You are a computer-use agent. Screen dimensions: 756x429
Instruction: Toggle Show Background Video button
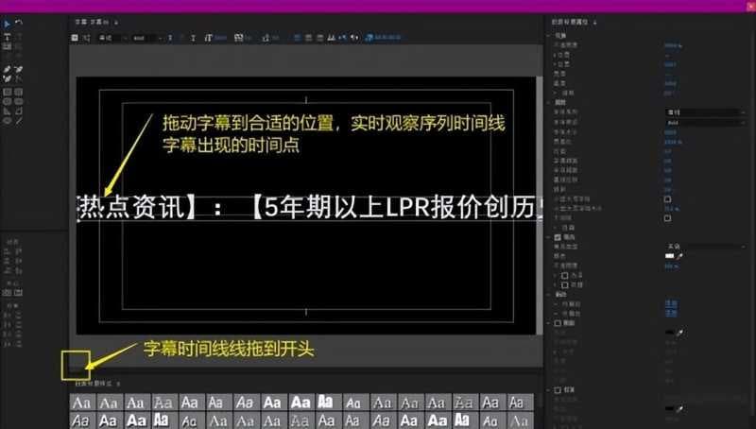[369, 38]
